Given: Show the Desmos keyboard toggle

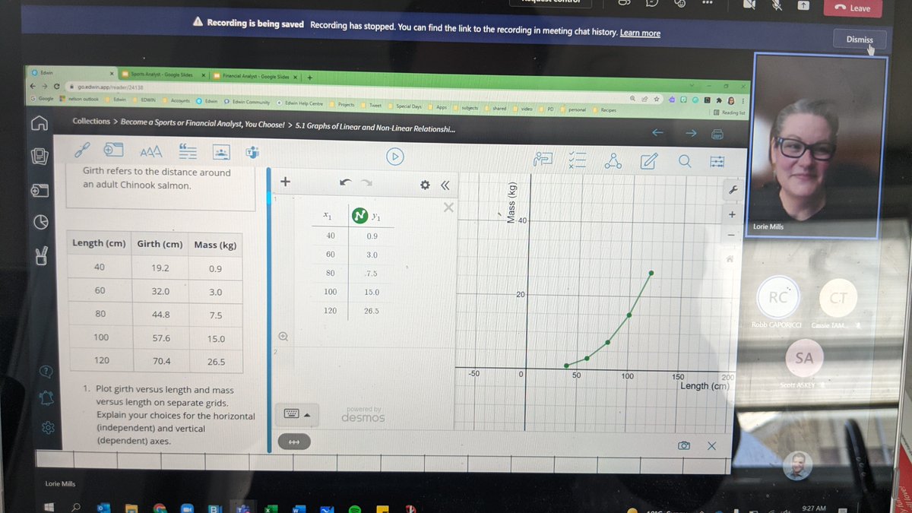Looking at the screenshot, I should [x=292, y=414].
